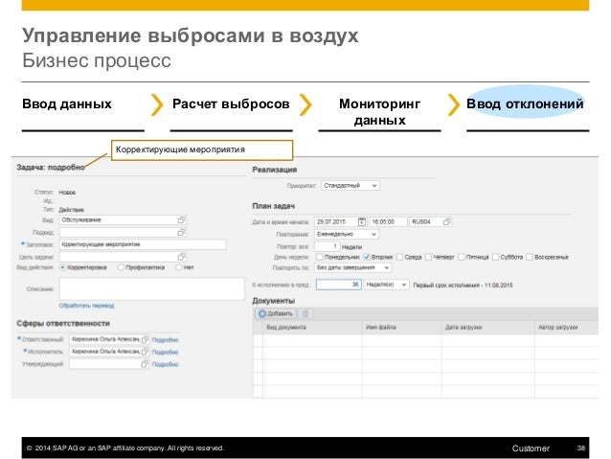The image size is (611, 459).
Task: Click value help icon in Цель задачи field
Action: (x=182, y=256)
